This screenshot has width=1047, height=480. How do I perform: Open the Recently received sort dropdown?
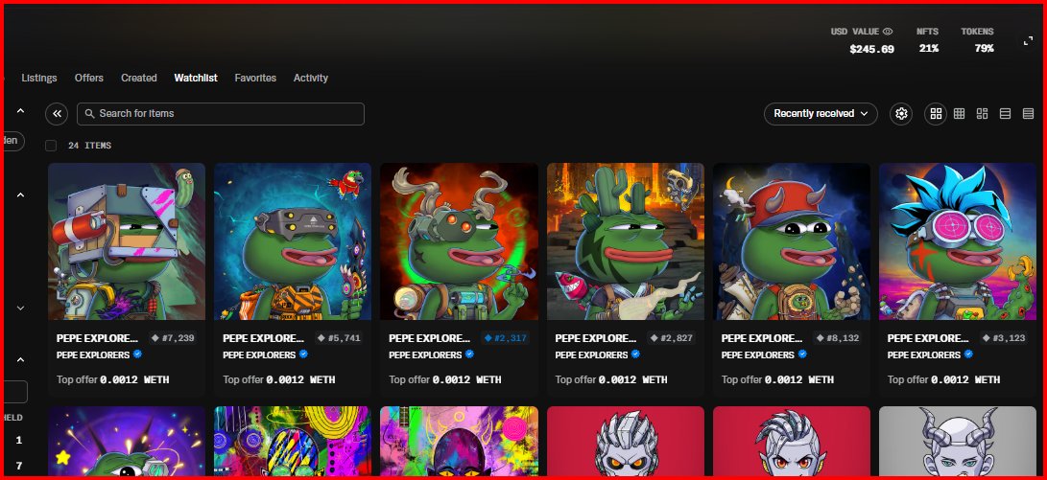tap(821, 114)
